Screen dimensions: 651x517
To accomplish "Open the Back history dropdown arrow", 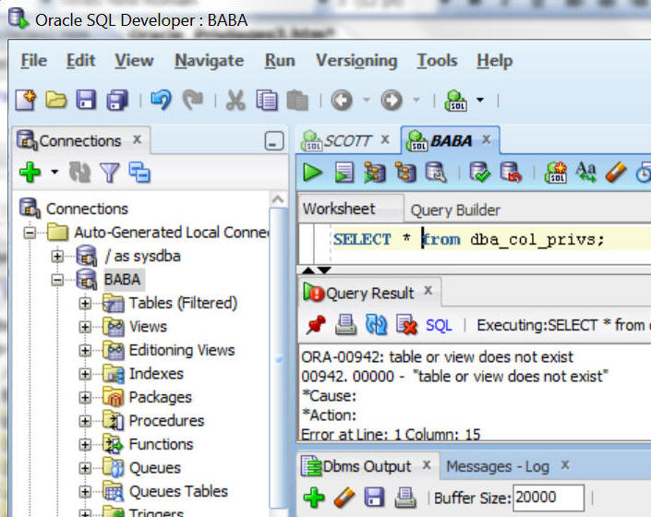I will (x=367, y=100).
